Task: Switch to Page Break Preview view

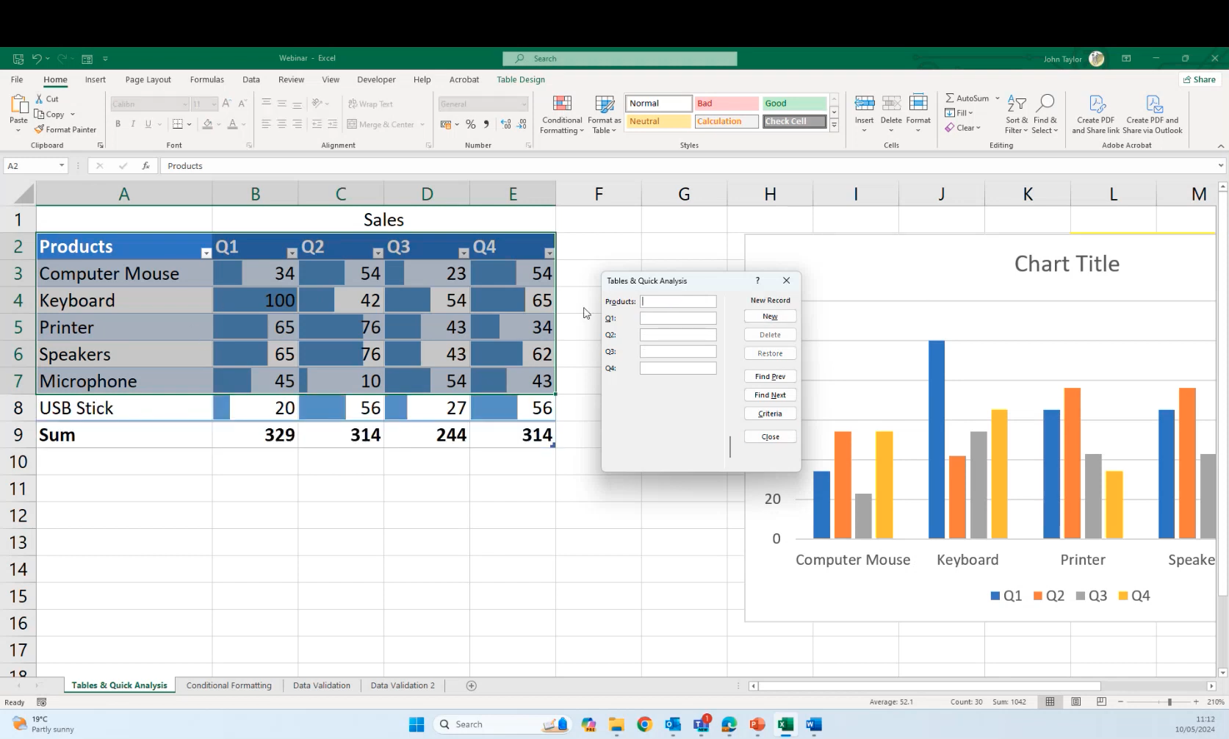Action: click(x=1101, y=702)
